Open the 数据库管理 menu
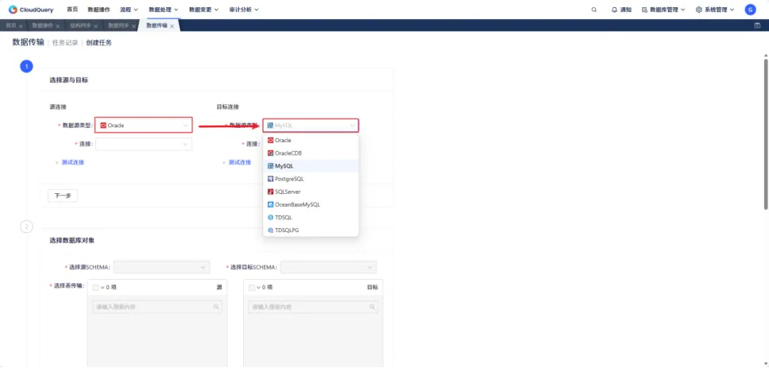The width and height of the screenshot is (769, 368). 663,10
